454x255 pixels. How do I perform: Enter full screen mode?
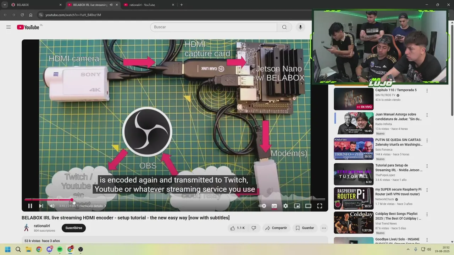[x=320, y=206]
